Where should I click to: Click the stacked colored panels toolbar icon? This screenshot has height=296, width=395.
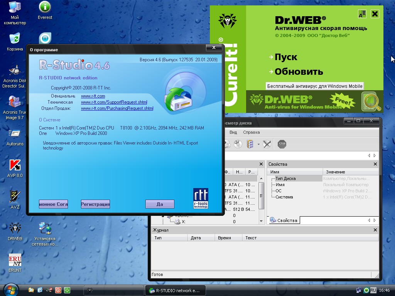(250, 144)
